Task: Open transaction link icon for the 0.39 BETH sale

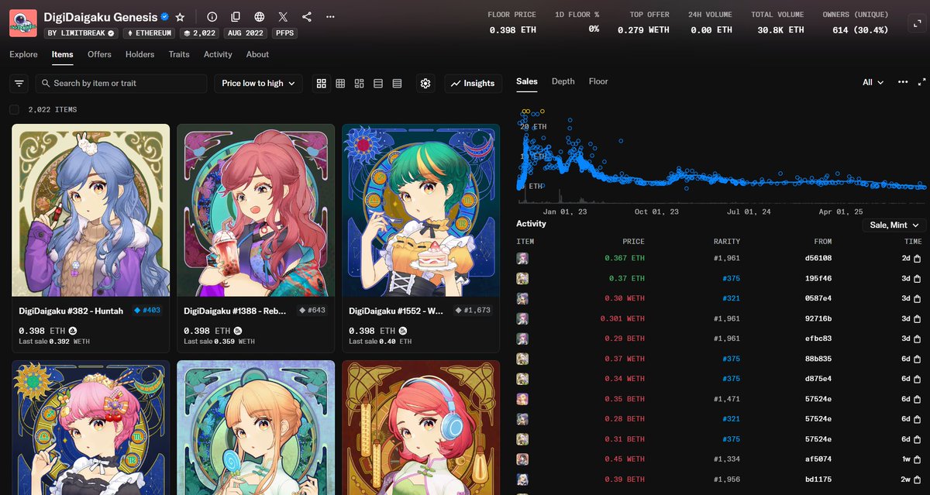Action: pyautogui.click(x=917, y=480)
